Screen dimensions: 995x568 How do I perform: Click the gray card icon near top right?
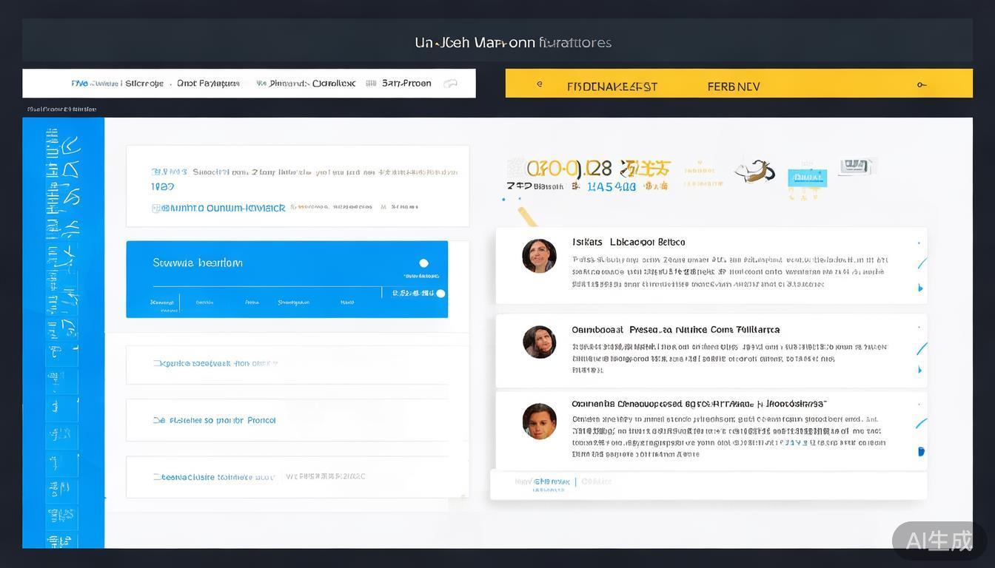[857, 166]
